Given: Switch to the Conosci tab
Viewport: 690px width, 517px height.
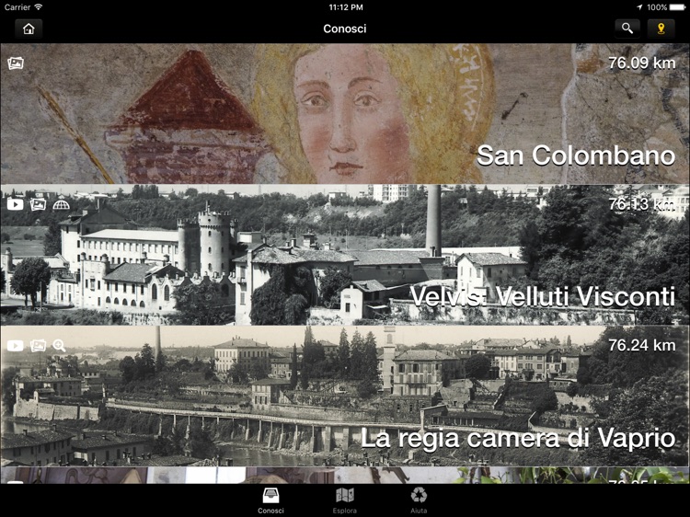Looking at the screenshot, I should [x=270, y=500].
